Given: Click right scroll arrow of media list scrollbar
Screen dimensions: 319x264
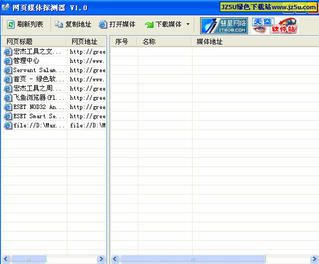Looking at the screenshot, I should click(x=314, y=259).
